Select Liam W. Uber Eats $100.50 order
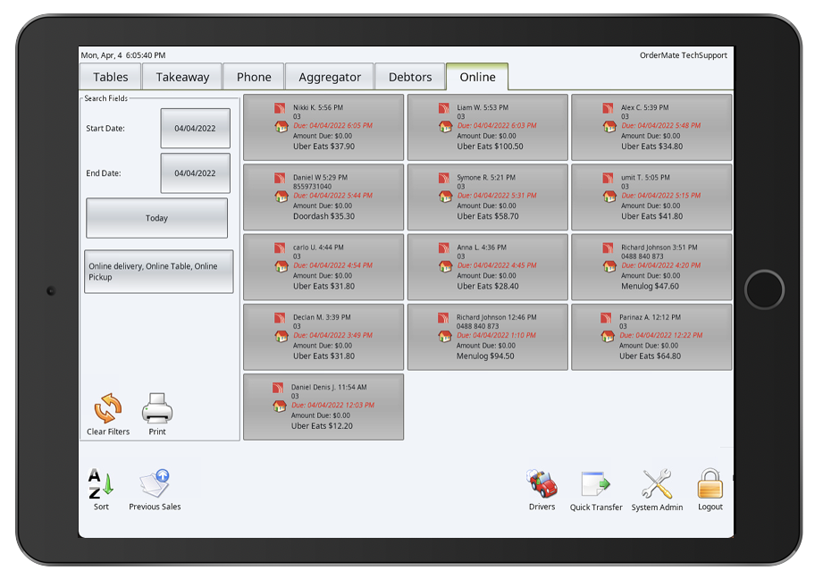Screen dimensions: 823x587 487,126
